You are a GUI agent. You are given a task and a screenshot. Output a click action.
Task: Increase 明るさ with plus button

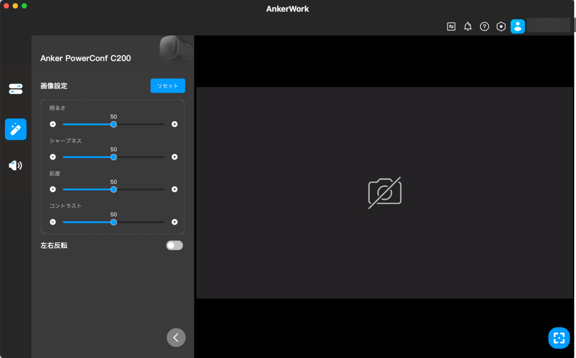pos(175,124)
